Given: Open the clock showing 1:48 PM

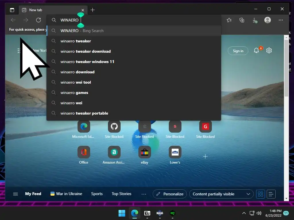Looking at the screenshot, I should 274,213.
